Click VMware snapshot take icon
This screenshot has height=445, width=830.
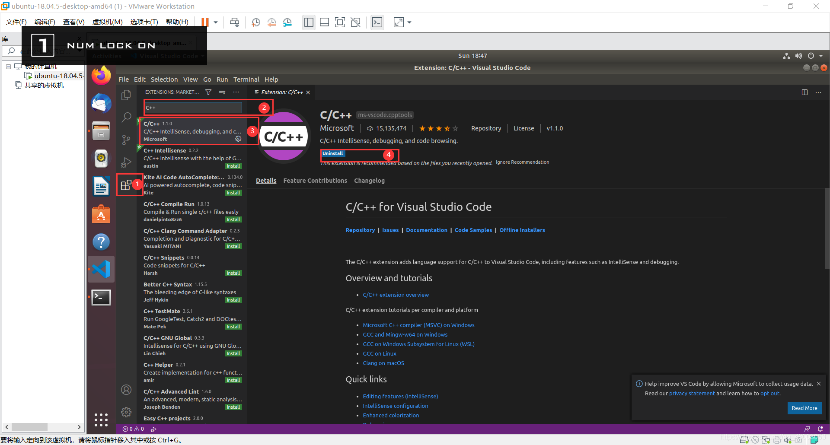(256, 22)
